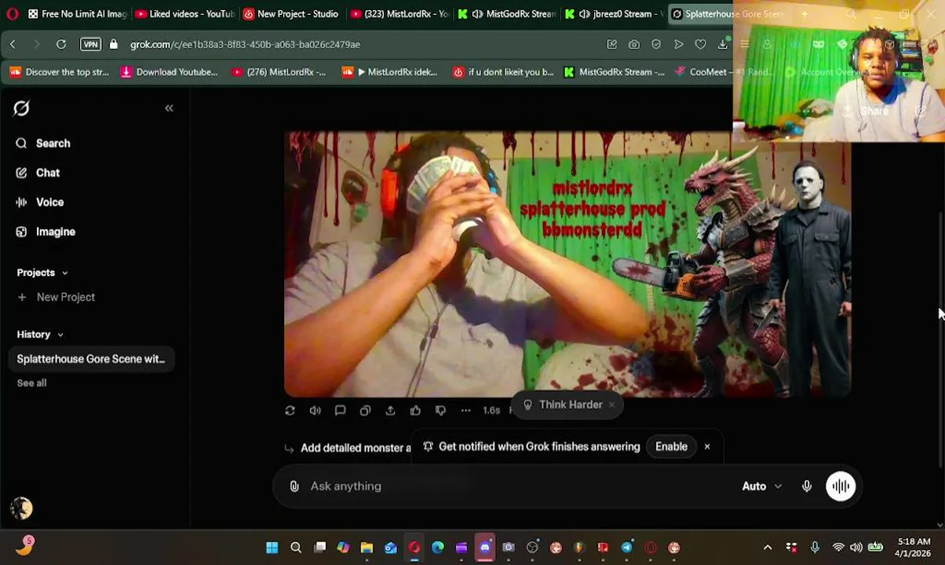The image size is (945, 565).
Task: Attach a file with paperclip icon
Action: click(x=294, y=487)
